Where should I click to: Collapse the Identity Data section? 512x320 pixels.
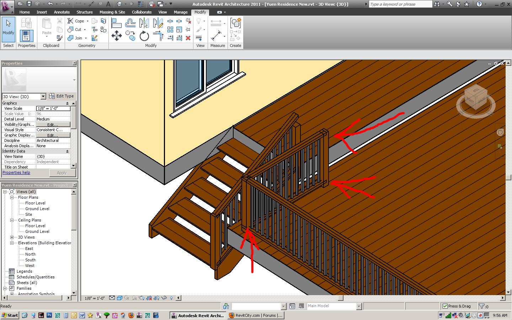coord(68,151)
